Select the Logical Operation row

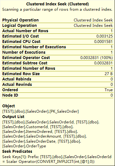57,26
